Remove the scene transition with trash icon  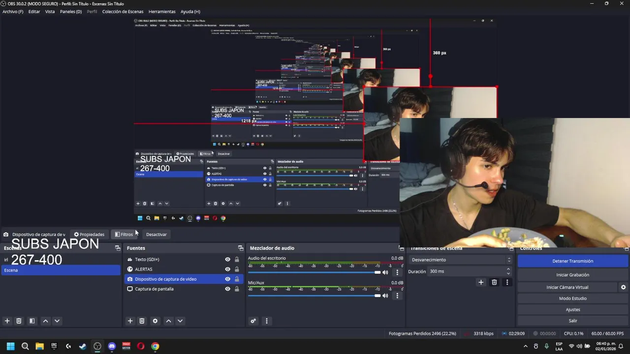[494, 282]
